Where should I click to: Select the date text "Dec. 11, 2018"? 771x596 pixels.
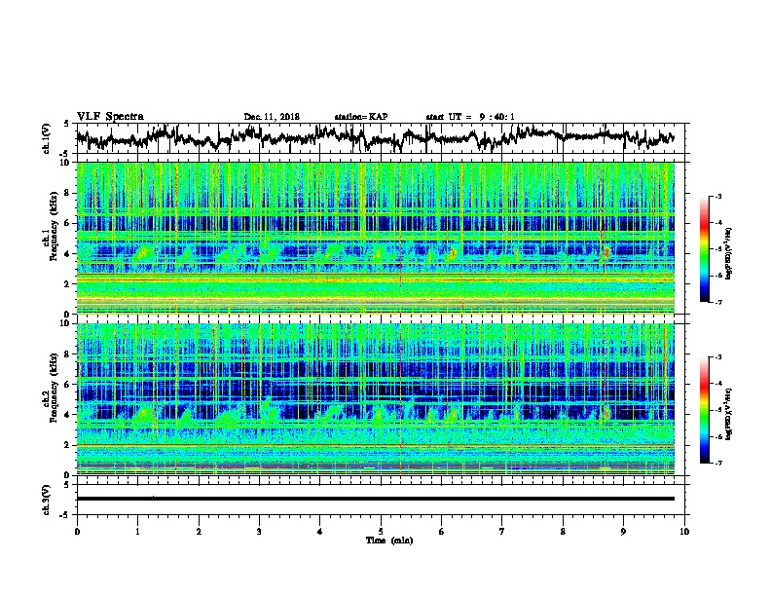[272, 117]
